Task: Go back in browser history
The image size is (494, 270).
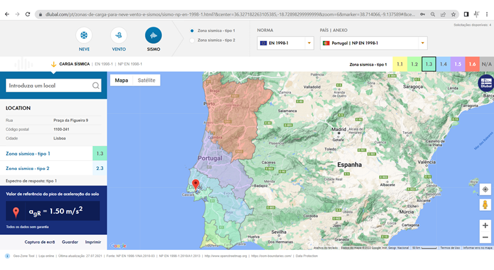Action: click(7, 14)
